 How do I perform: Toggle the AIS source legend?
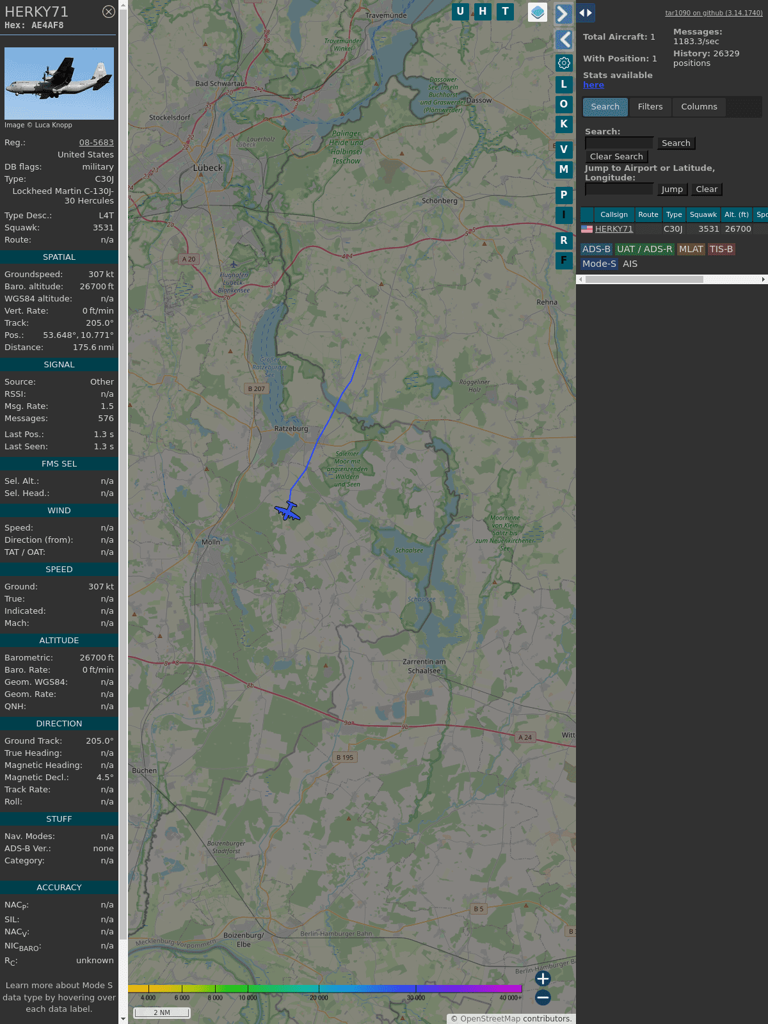tap(630, 264)
